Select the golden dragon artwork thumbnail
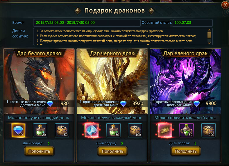The height and width of the screenshot is (166, 229). (x=112, y=81)
